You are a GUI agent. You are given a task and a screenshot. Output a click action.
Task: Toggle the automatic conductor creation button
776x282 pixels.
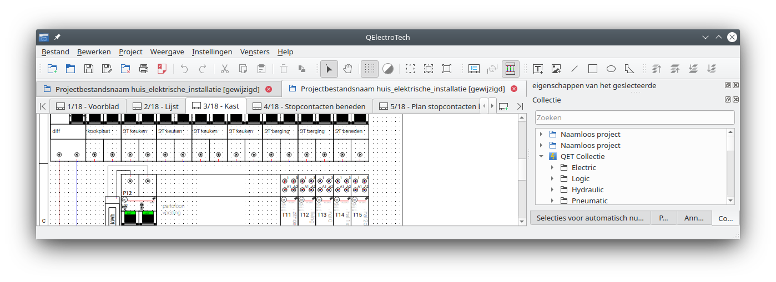(x=510, y=69)
